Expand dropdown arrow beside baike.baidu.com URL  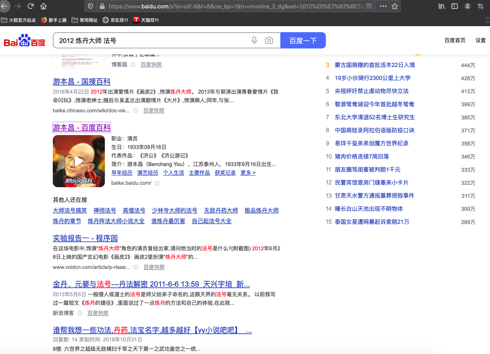[x=157, y=183]
